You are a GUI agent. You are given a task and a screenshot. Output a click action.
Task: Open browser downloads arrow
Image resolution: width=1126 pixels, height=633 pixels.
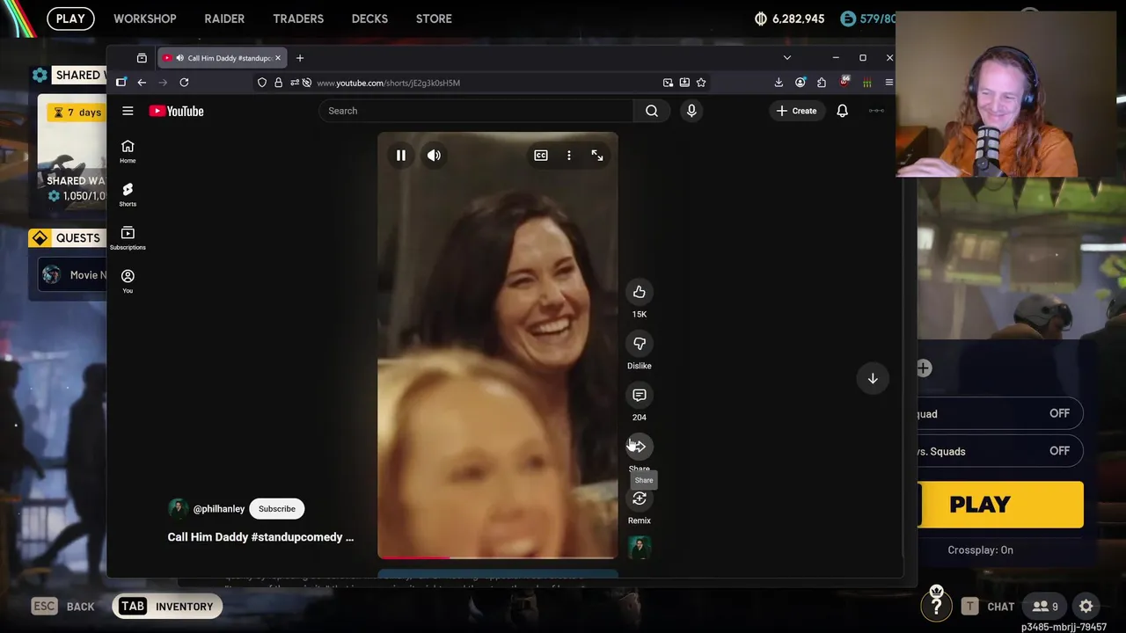tap(779, 83)
